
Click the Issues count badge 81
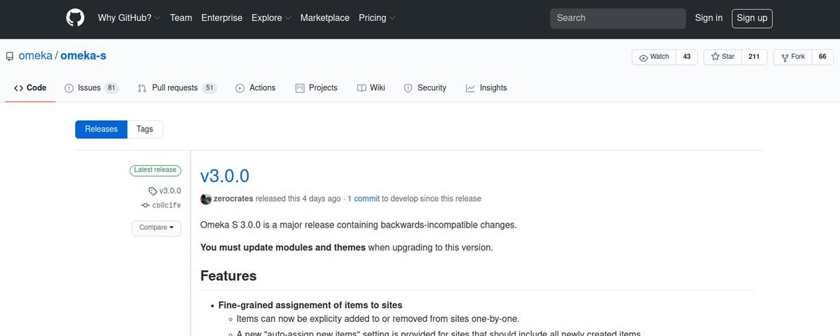tap(111, 88)
